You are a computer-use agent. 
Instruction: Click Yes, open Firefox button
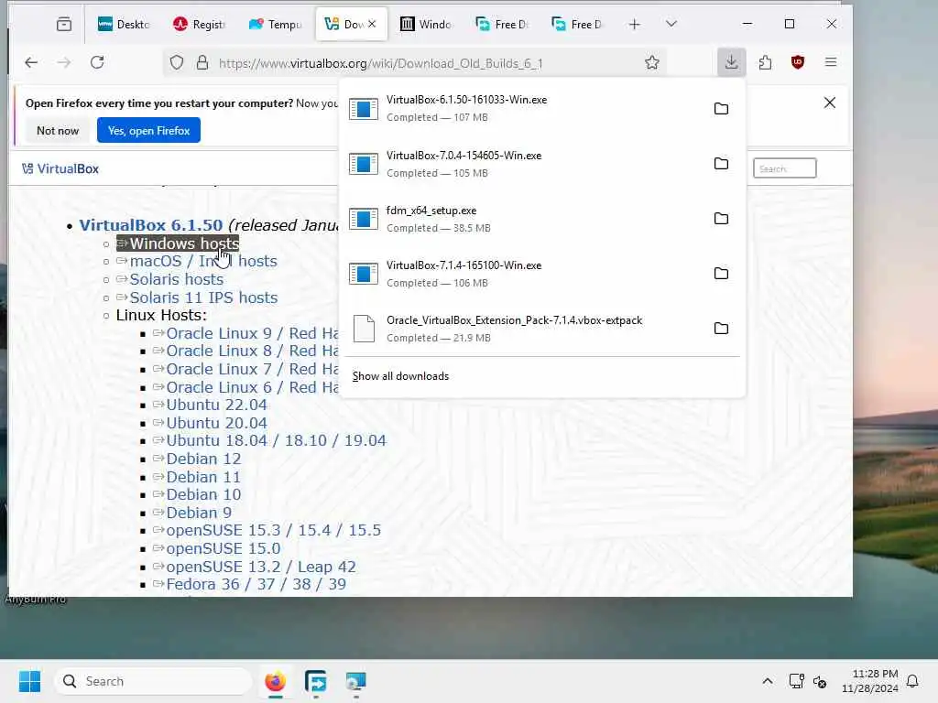coord(148,130)
